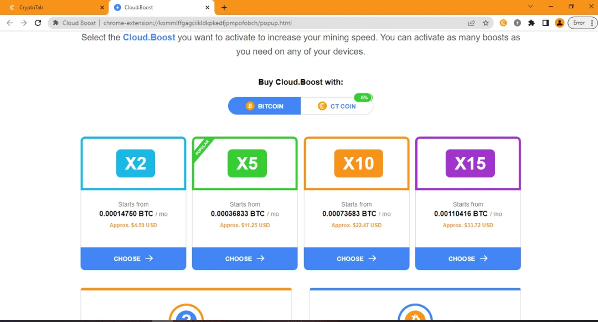Select the Cloud.Boost tab
Image resolution: width=598 pixels, height=322 pixels.
[x=161, y=8]
